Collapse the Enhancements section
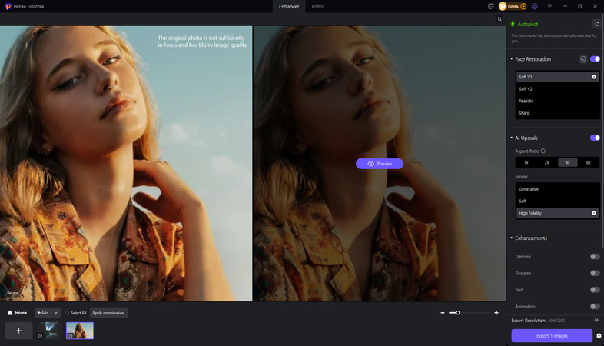Viewport: 604px width, 346px height. [512, 238]
